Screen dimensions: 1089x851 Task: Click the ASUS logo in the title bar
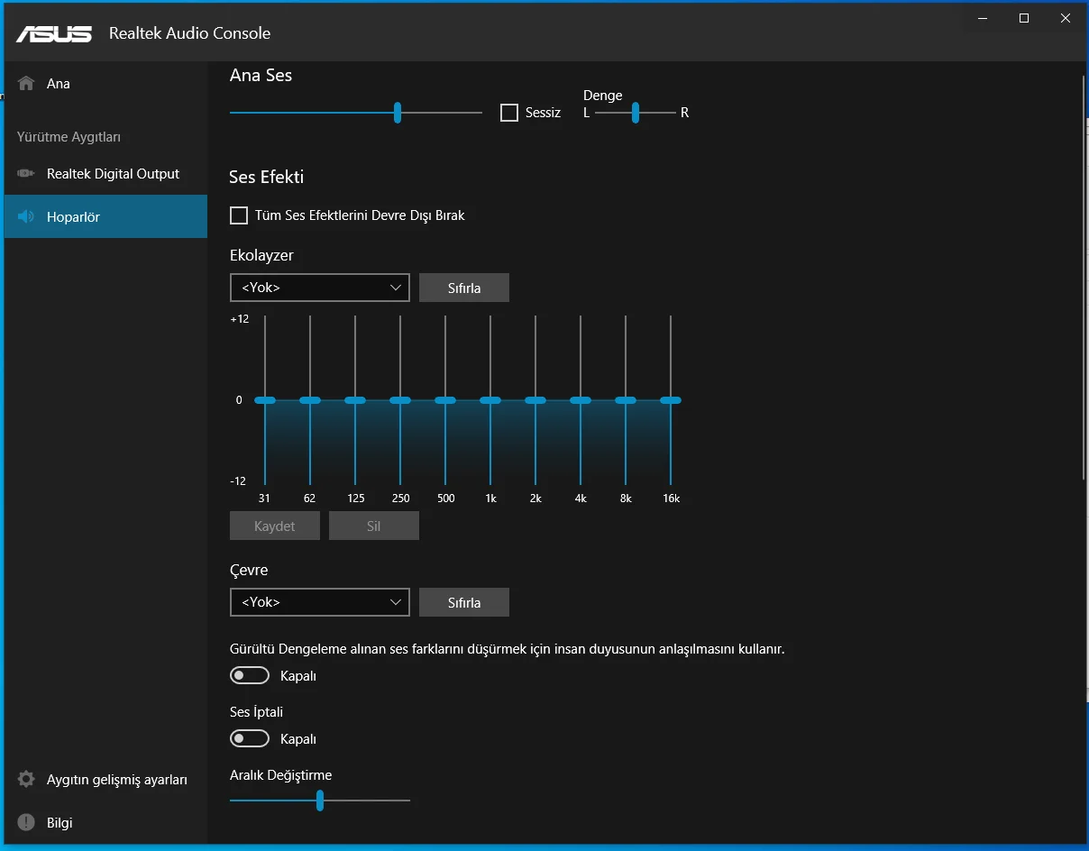pyautogui.click(x=54, y=33)
